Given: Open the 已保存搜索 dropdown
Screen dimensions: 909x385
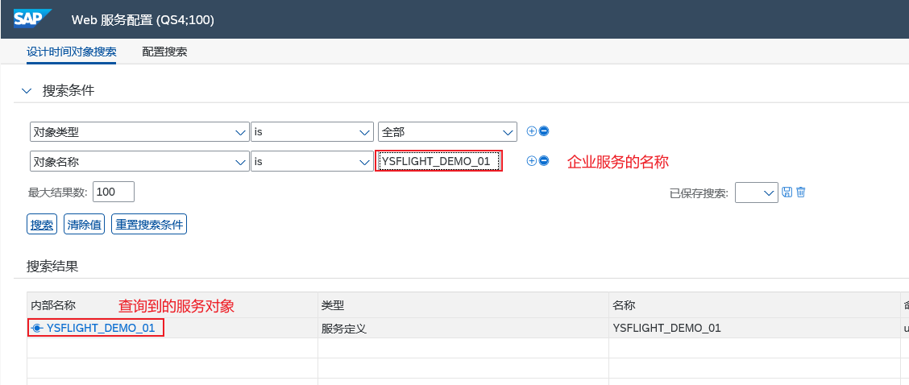Looking at the screenshot, I should pos(756,192).
